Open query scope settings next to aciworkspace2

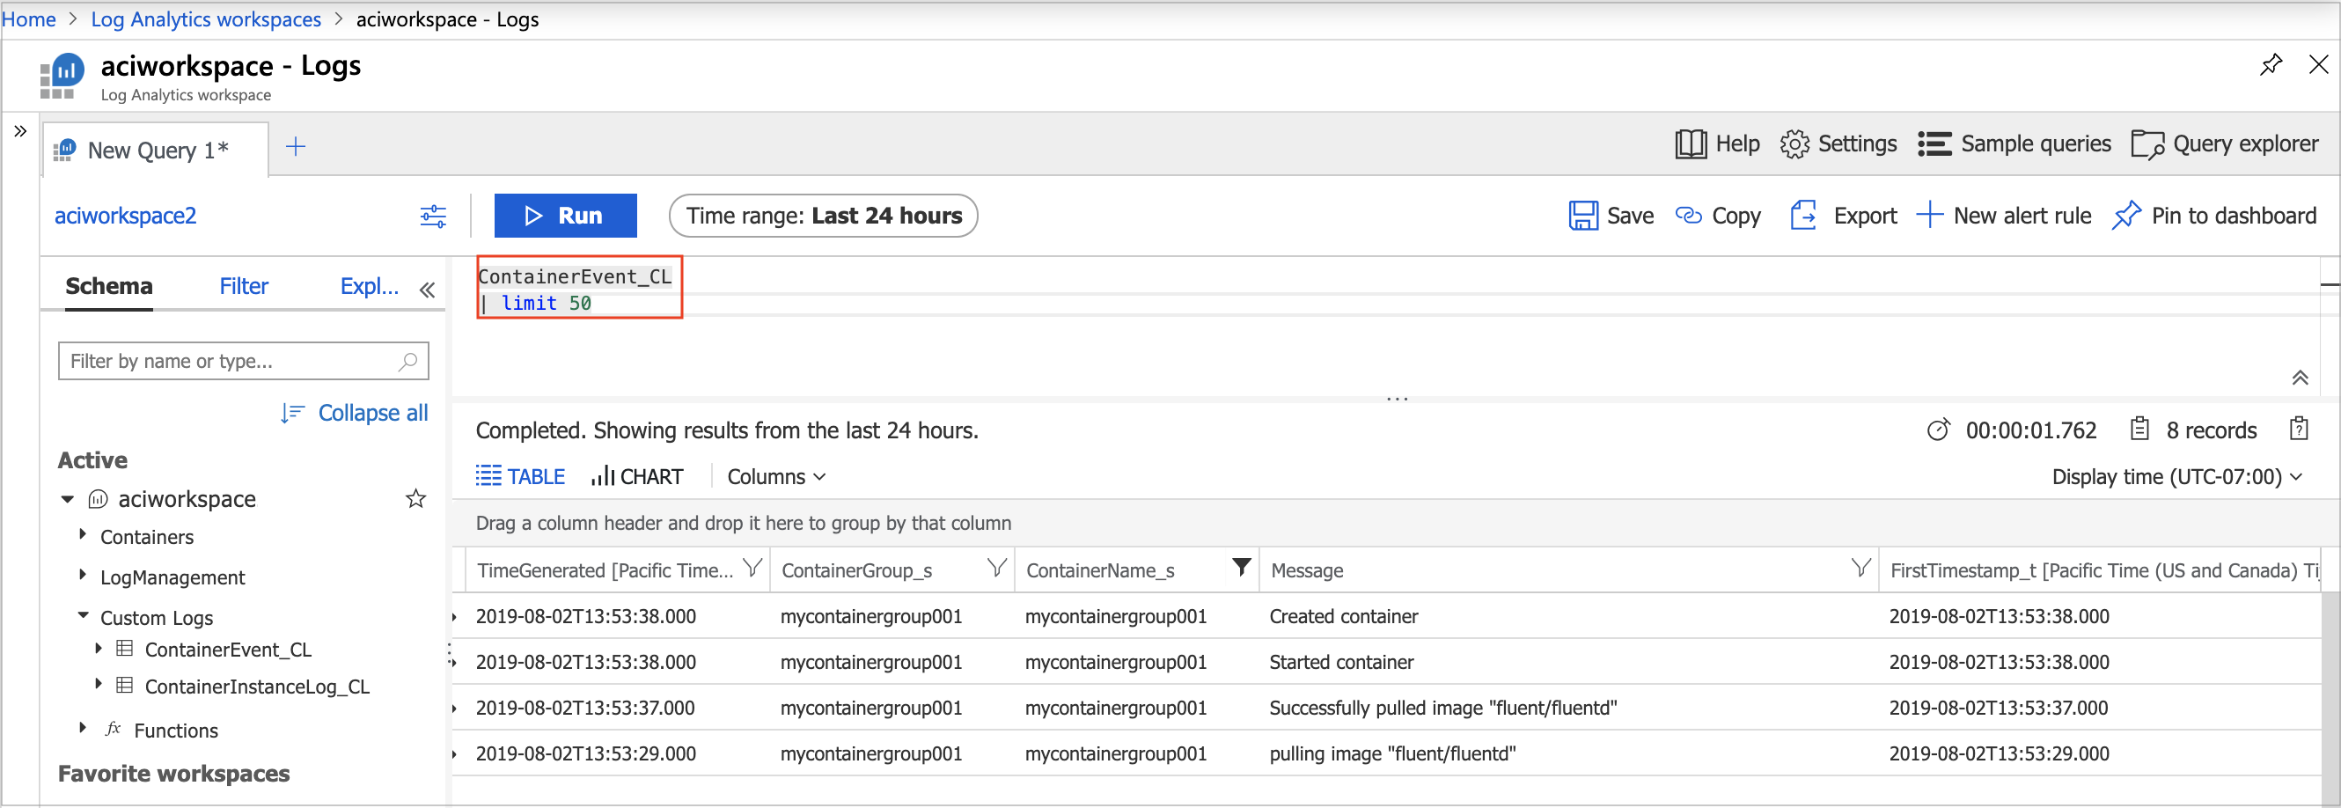(434, 216)
